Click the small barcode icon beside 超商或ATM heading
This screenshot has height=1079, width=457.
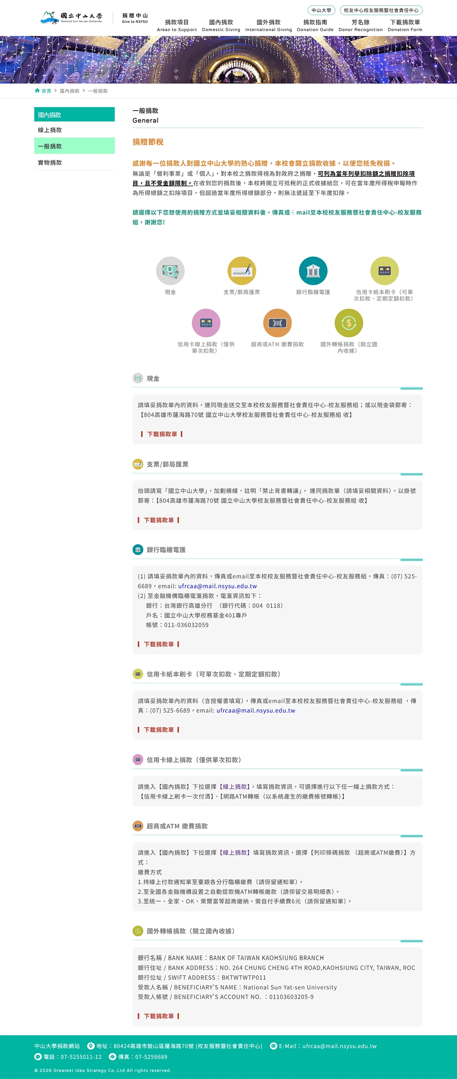click(138, 826)
